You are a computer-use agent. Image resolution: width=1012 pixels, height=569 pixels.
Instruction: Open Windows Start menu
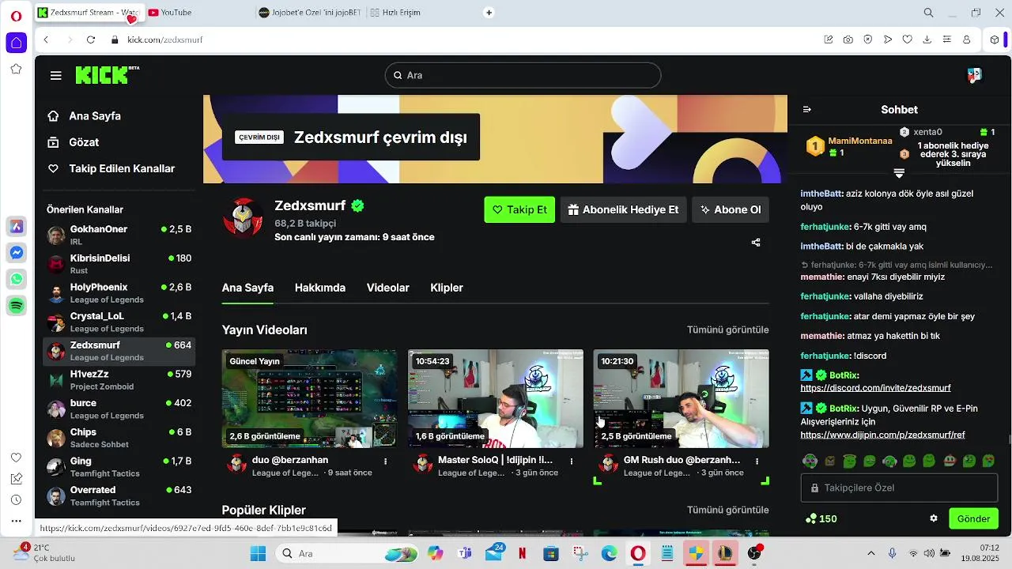pos(259,553)
